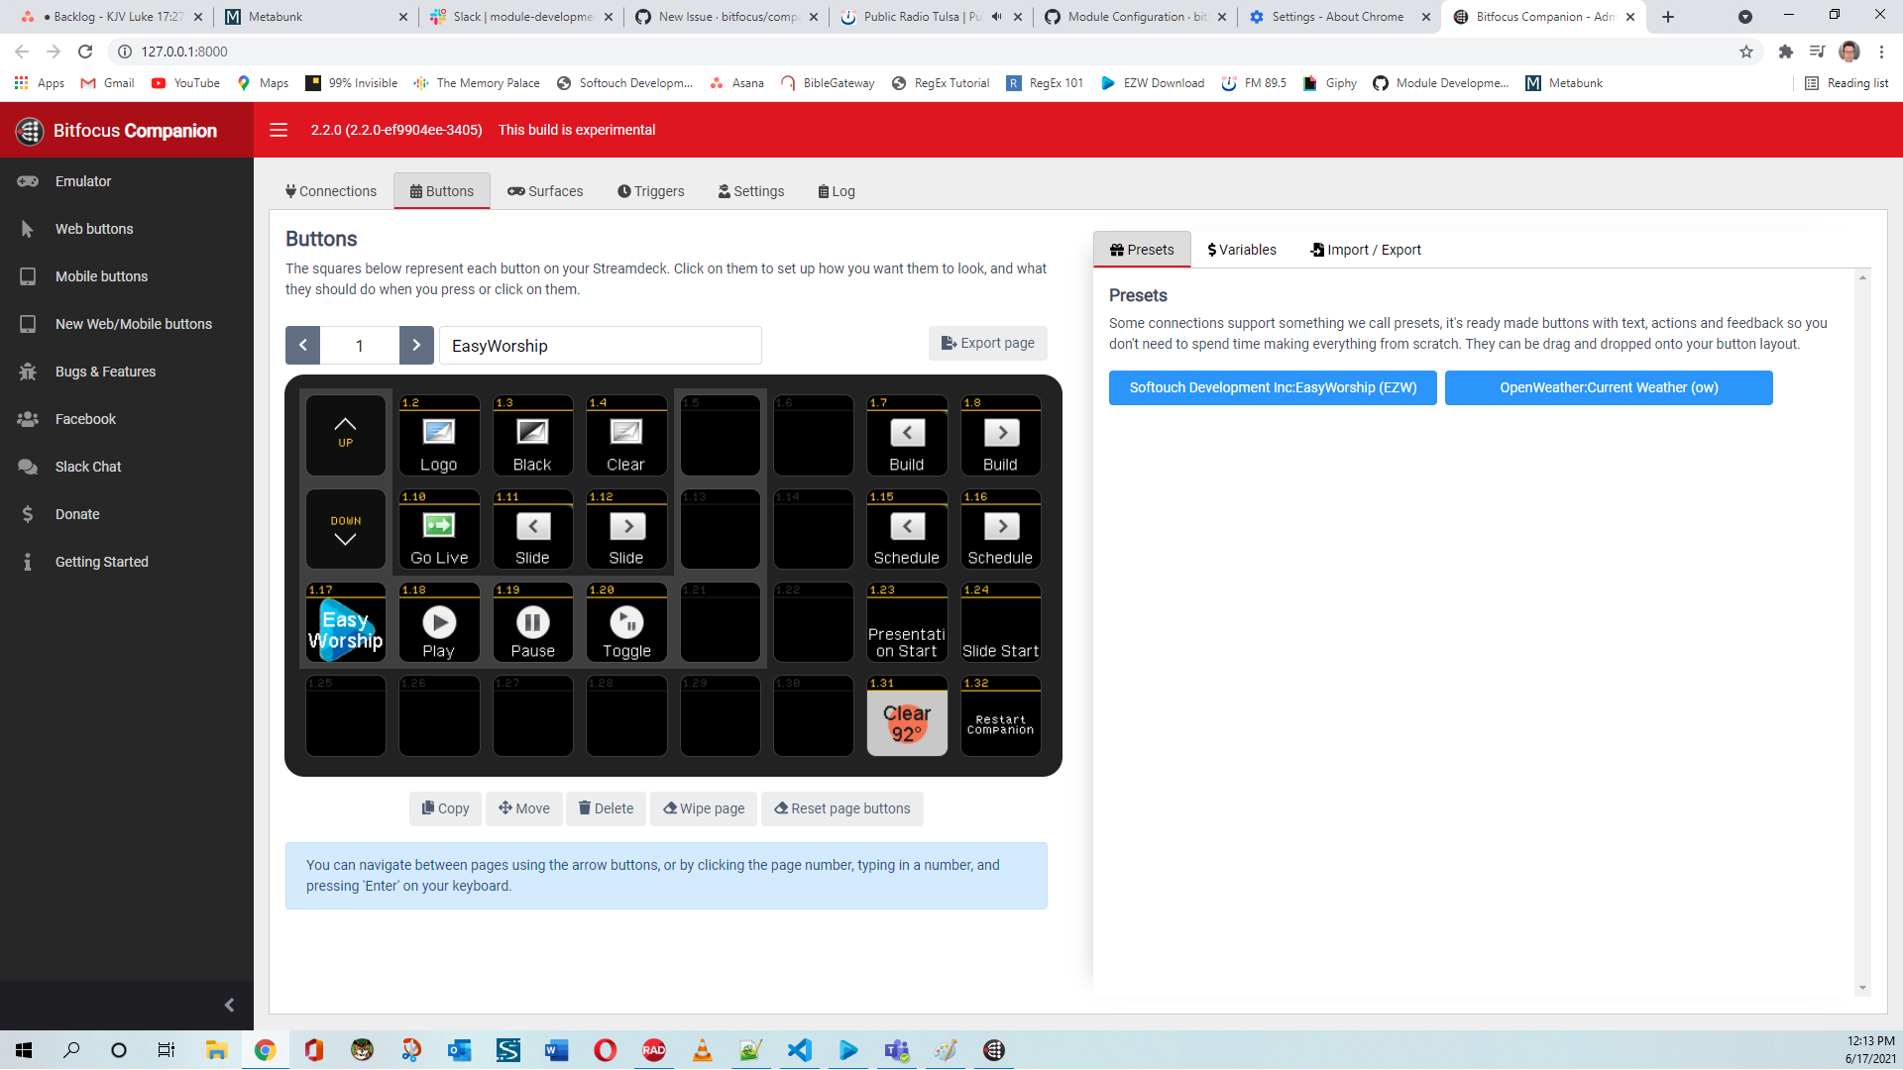Image resolution: width=1903 pixels, height=1070 pixels.
Task: Select the Black screen button cell 1.3
Action: coord(532,436)
